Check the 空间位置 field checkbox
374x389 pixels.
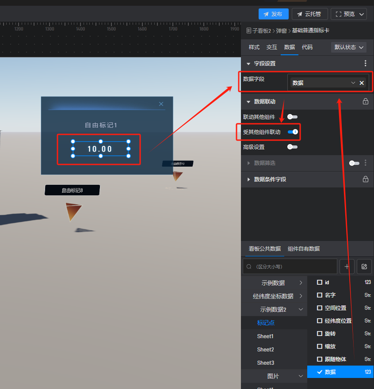[x=320, y=308]
